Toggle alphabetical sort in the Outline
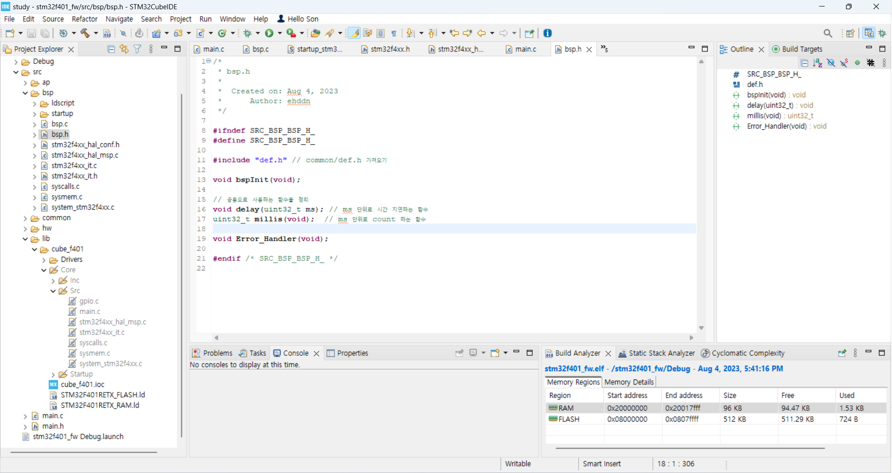The width and height of the screenshot is (892, 473). (x=818, y=63)
